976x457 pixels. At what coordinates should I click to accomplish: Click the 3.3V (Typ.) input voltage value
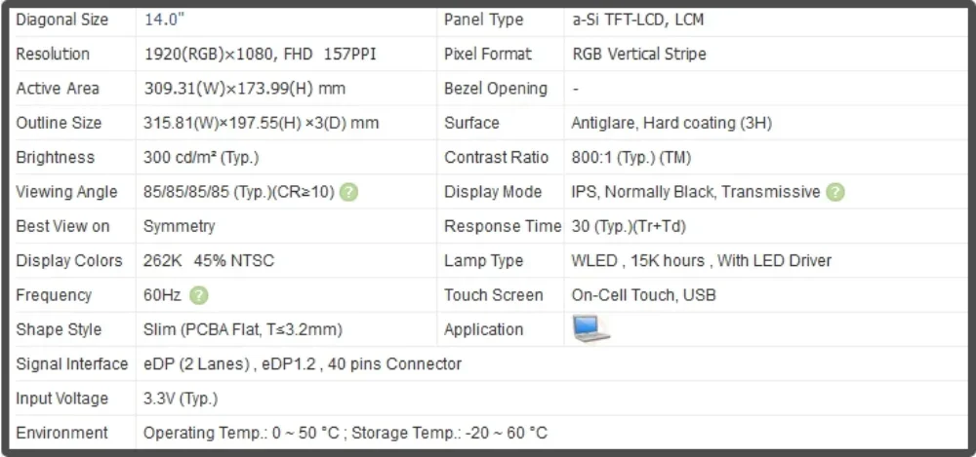tap(181, 399)
